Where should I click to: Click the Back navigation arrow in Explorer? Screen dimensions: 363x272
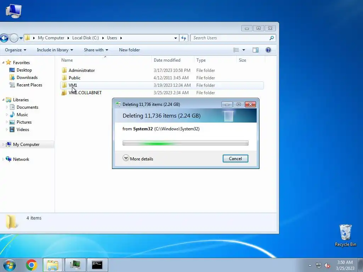pyautogui.click(x=4, y=38)
